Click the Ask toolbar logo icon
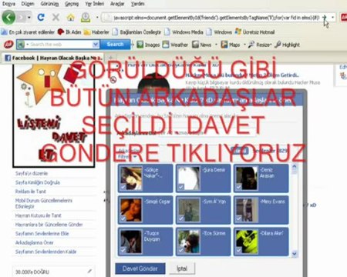Image resolution: width=347 pixels, height=277 pixels. pos(8,45)
